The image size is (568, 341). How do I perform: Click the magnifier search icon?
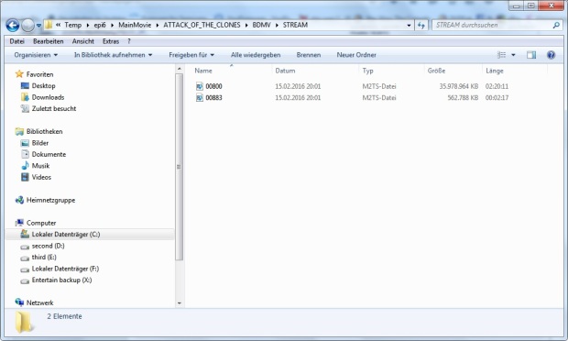coord(556,25)
